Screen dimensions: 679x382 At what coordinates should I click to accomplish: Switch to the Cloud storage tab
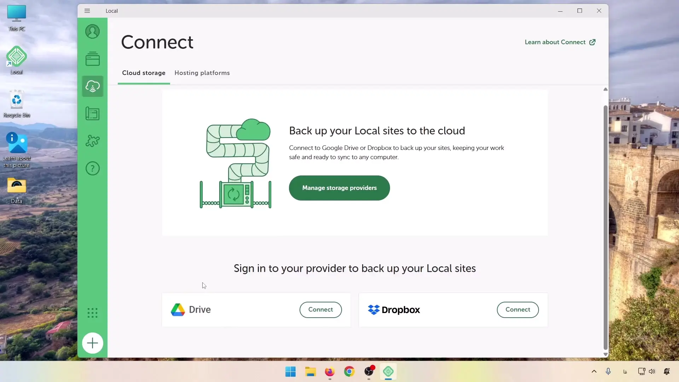[x=144, y=73]
